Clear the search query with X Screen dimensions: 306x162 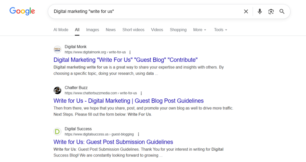pos(246,11)
